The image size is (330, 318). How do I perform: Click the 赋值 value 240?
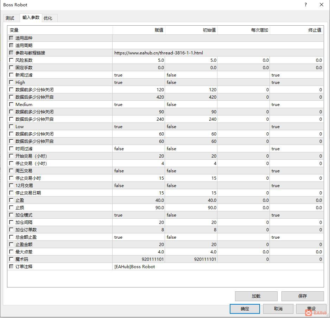(x=160, y=119)
